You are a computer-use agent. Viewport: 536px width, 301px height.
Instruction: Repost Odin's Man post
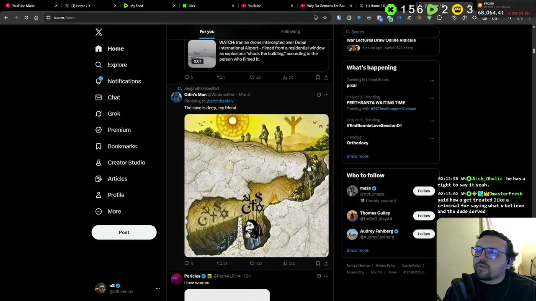coord(222,263)
